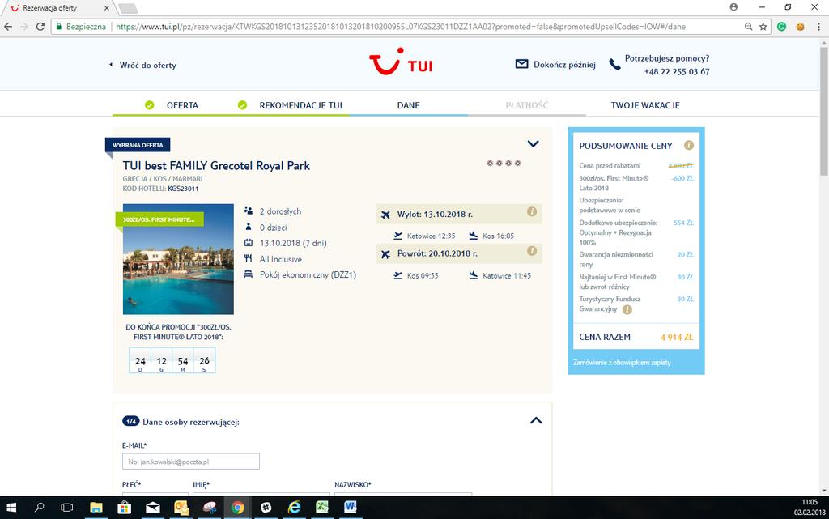Click the green Grammarly extension icon
The image size is (829, 519).
pos(781,27)
